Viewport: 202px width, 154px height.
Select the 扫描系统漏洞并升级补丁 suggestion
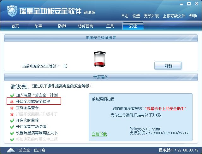pos(37,114)
